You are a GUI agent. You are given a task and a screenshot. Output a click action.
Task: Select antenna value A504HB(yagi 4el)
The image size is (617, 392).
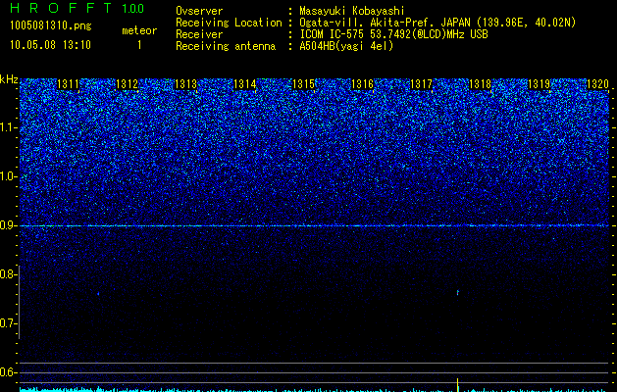click(x=346, y=46)
